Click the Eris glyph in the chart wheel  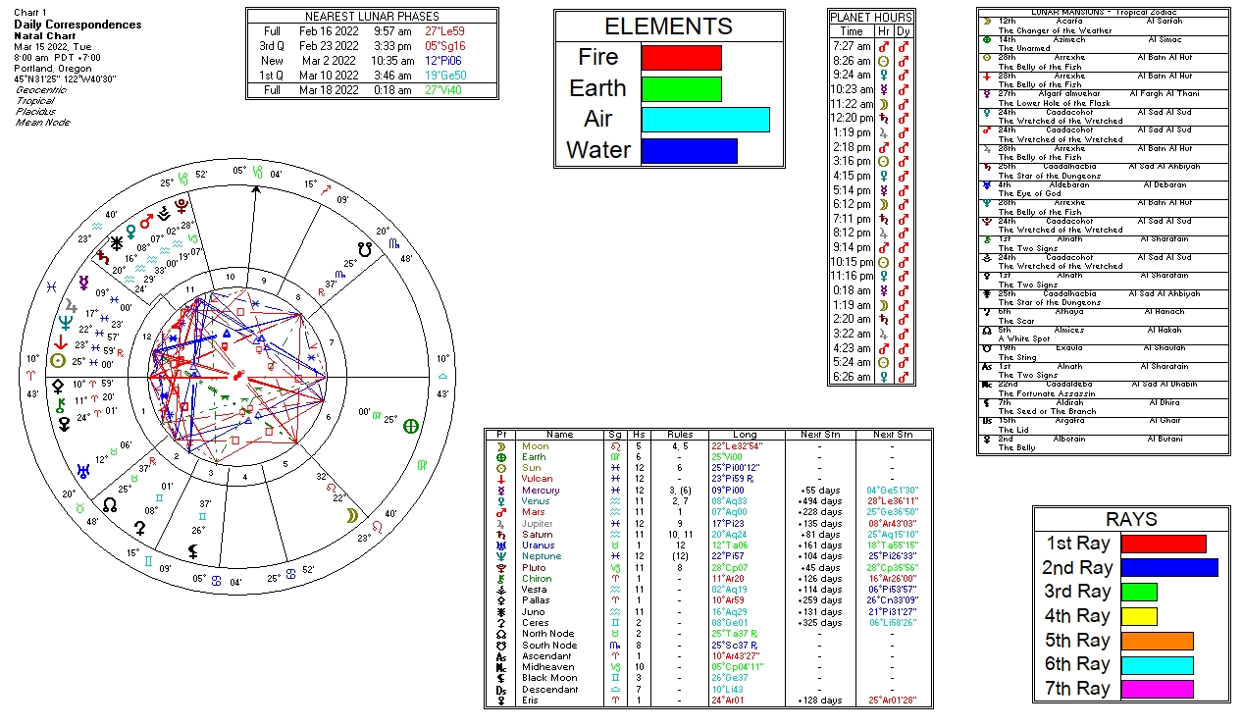(64, 424)
